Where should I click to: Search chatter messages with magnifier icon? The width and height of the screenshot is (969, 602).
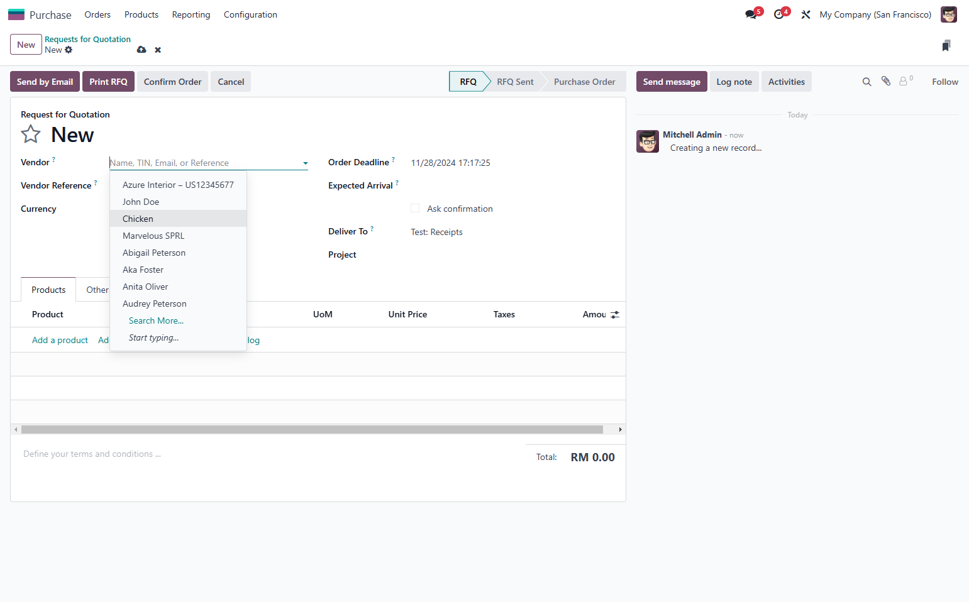click(x=867, y=82)
